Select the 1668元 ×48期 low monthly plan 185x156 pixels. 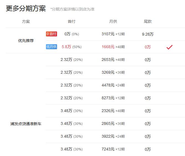coord(113,47)
